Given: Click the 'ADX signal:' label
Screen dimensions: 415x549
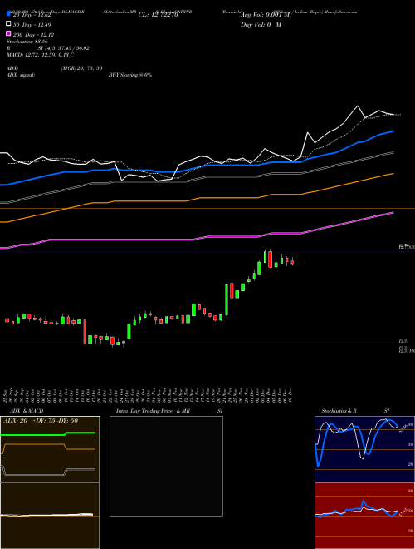Looking at the screenshot, I should coord(21,75).
